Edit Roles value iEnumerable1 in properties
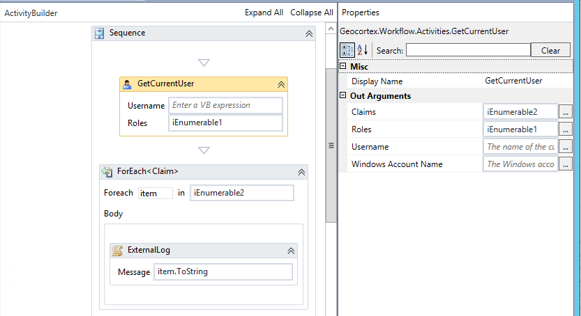 click(x=520, y=129)
